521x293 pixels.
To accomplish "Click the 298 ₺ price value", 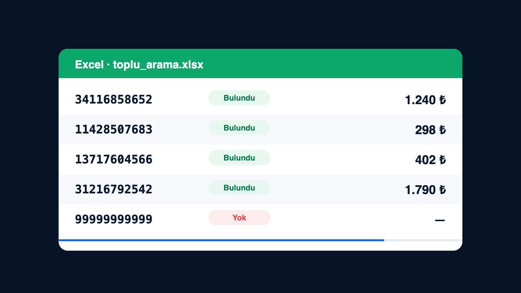I will 430,130.
